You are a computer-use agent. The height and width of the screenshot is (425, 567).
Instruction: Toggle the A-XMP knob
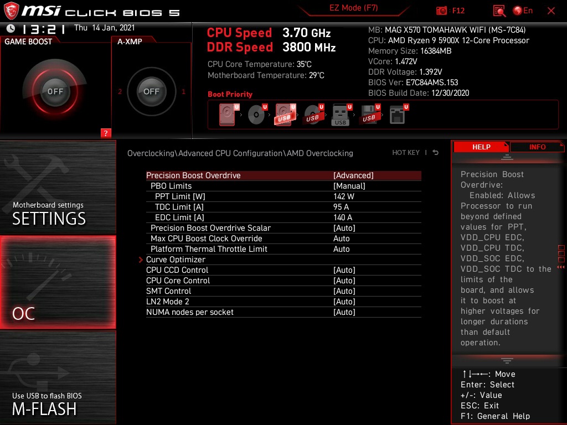(151, 91)
